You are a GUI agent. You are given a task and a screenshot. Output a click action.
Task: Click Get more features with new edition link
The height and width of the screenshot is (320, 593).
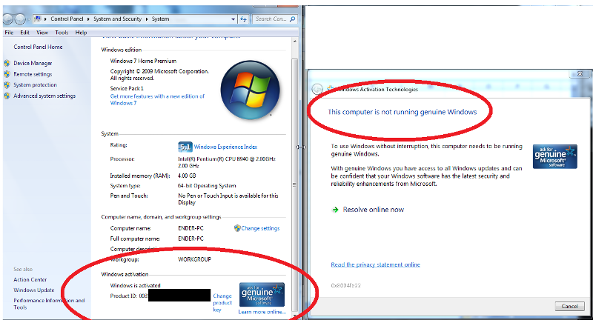(157, 100)
